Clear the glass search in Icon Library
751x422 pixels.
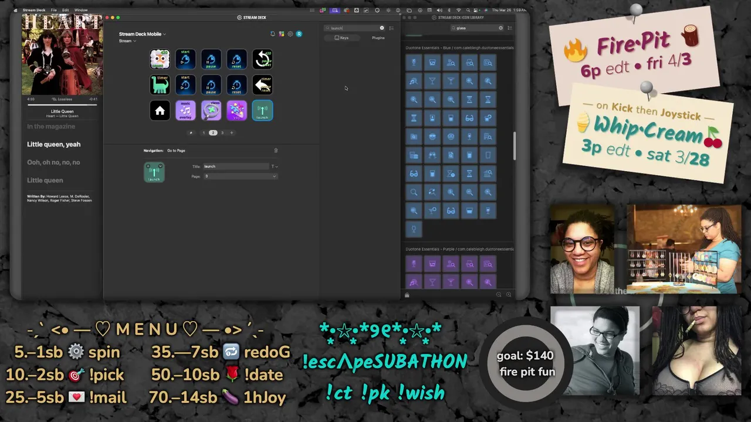500,28
